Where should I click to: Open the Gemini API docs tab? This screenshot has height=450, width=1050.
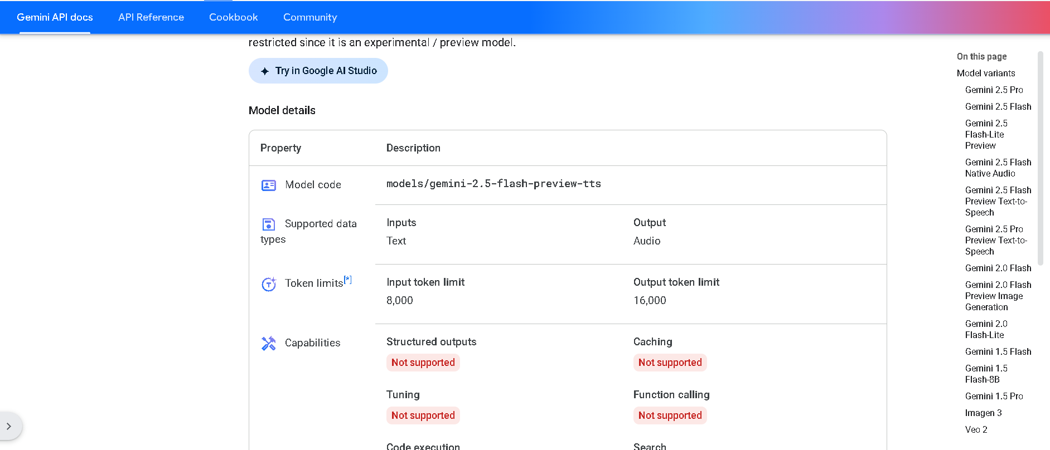click(55, 17)
